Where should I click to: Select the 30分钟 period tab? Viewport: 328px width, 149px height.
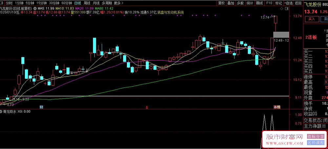[54, 3]
